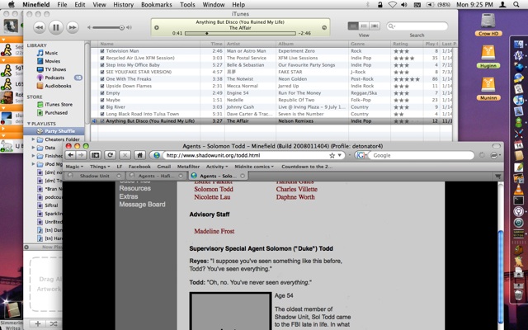
Task: Switch iTunes to list view
Action: pos(353,26)
